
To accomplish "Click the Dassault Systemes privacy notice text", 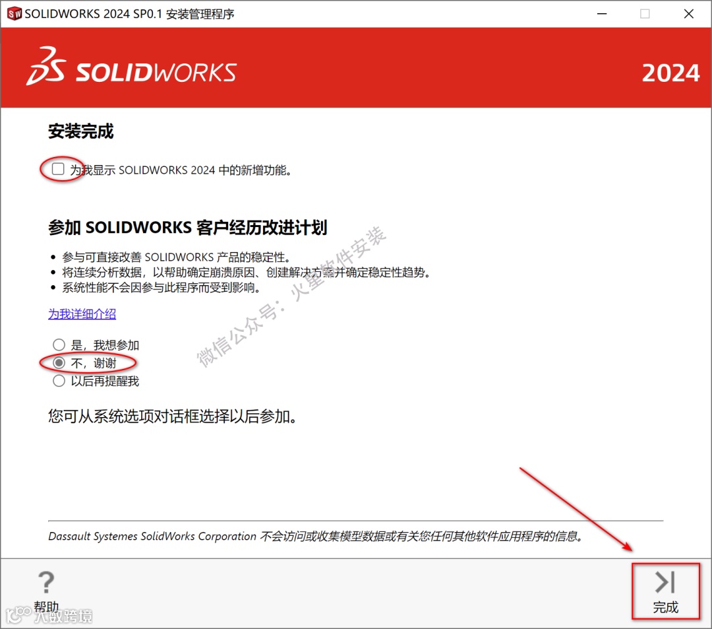I will pyautogui.click(x=316, y=537).
